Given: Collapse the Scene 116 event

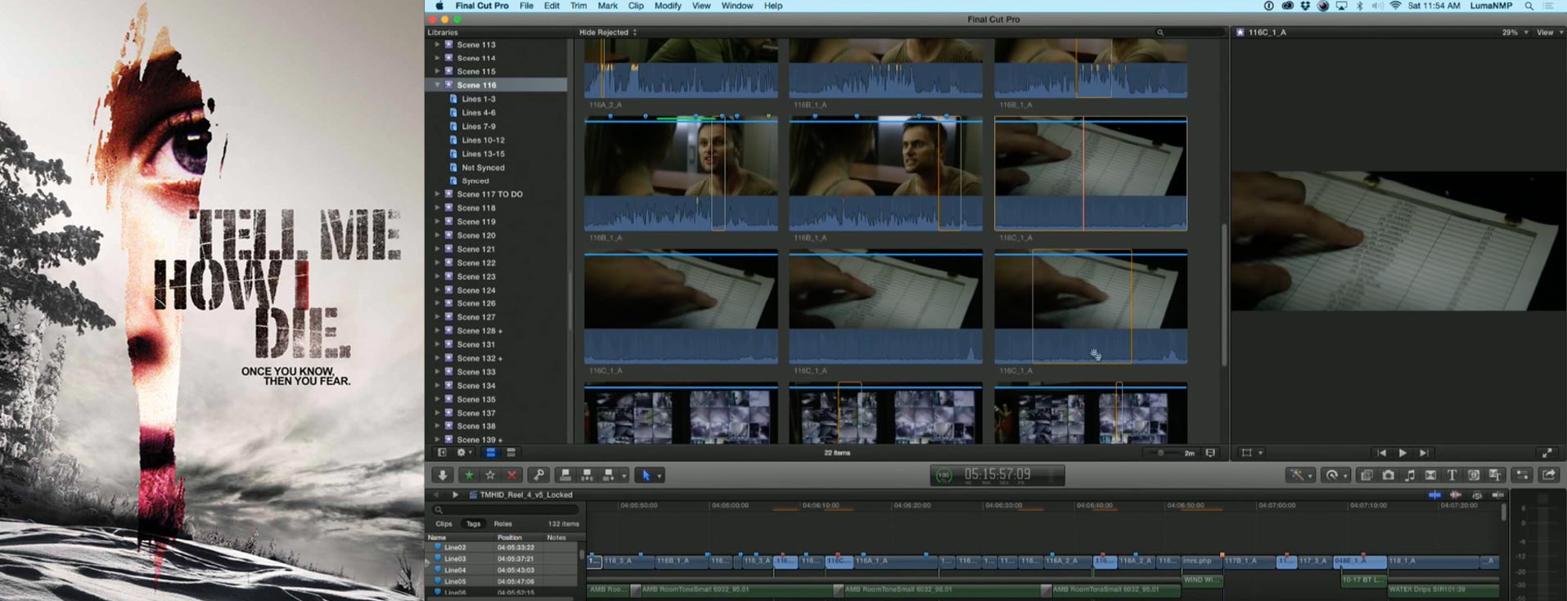Looking at the screenshot, I should click(x=437, y=85).
